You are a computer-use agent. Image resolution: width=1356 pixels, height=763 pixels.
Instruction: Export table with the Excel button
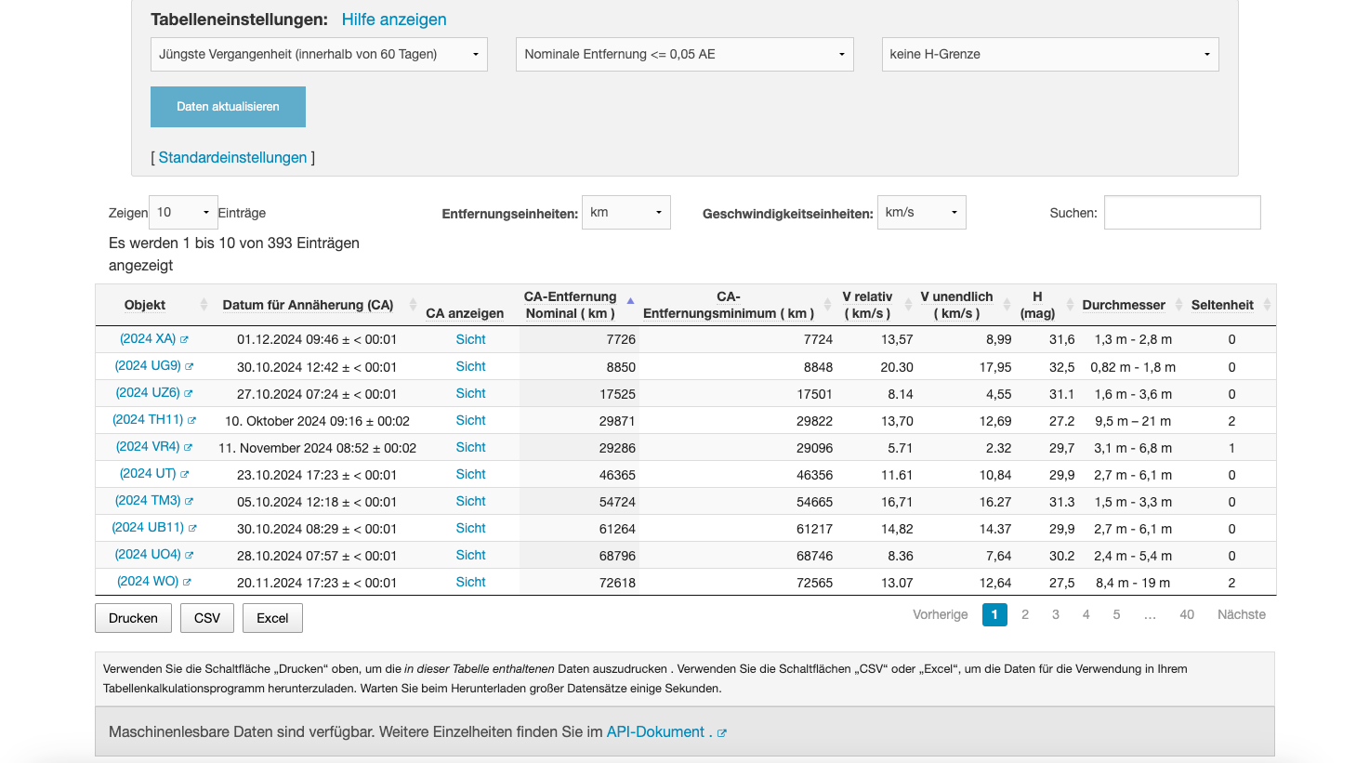272,618
